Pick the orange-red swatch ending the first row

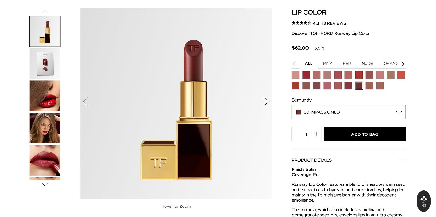[x=401, y=75]
